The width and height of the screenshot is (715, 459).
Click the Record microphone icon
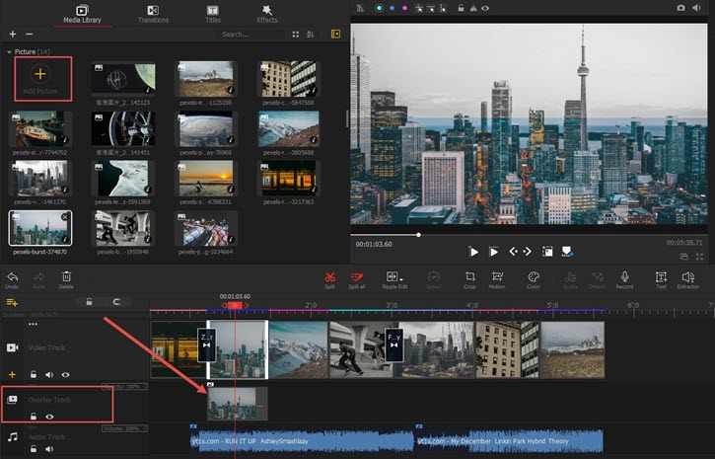tap(624, 276)
